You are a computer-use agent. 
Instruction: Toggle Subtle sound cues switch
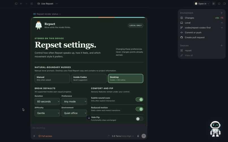point(139,99)
